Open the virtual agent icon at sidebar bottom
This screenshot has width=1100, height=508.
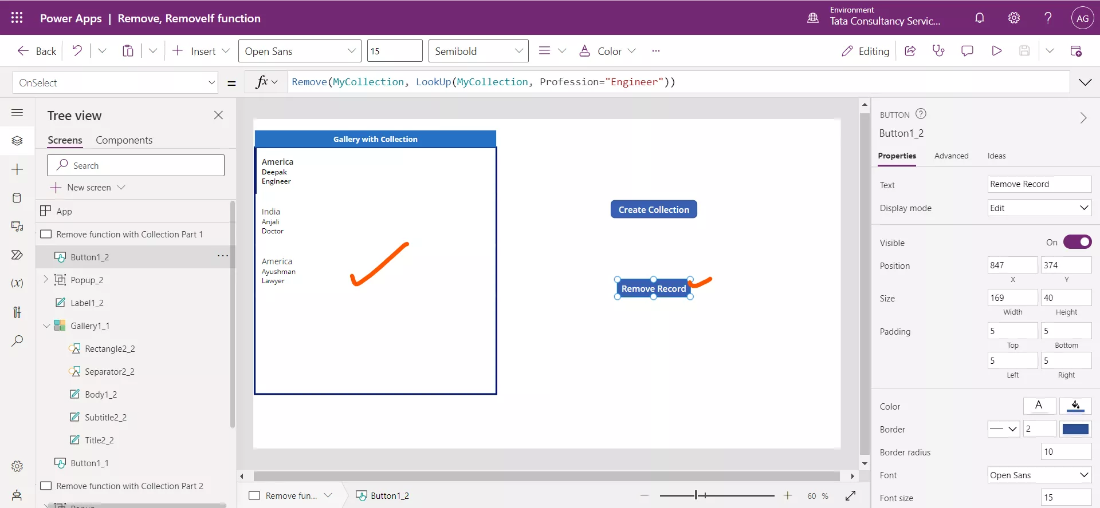click(x=17, y=495)
